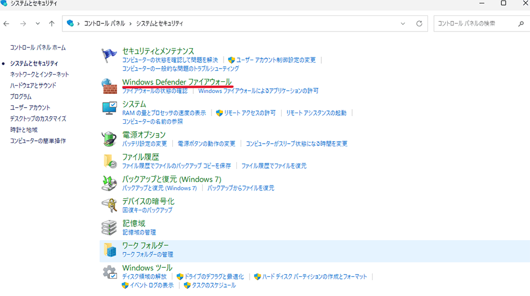Screen dimensions: 530x296
Task: Click コンピューターの名前の参照
Action: (152, 121)
